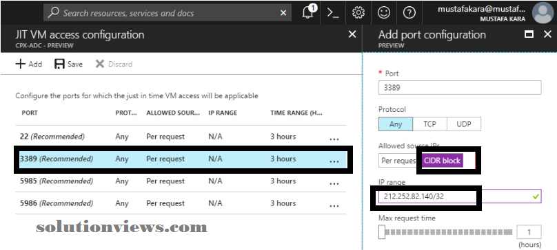
Task: Choose CIDR block allowed source option
Action: coord(442,161)
